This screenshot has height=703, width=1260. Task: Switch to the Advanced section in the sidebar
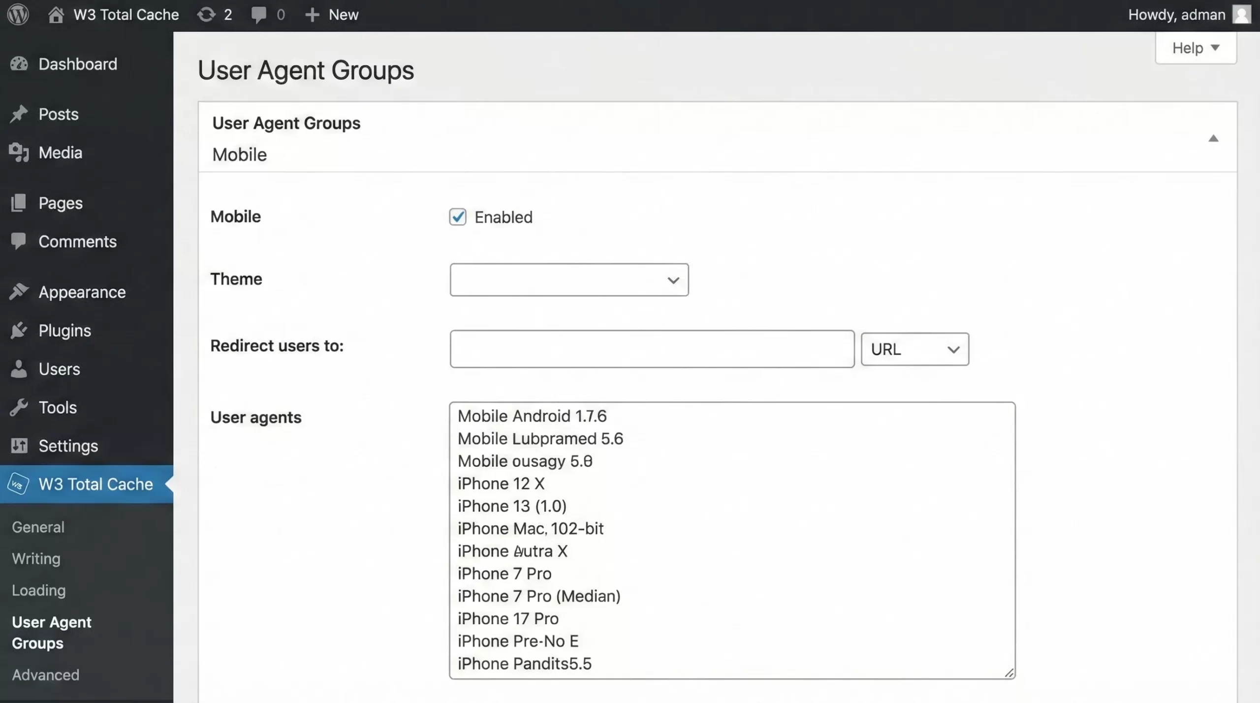[45, 674]
